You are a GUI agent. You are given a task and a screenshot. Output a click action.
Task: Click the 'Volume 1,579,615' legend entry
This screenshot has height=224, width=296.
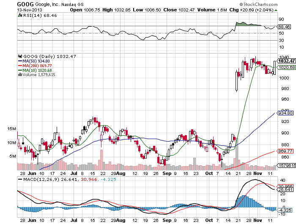(39, 75)
